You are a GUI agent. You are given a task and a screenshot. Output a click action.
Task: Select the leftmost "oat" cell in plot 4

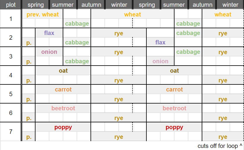[x=63, y=71]
